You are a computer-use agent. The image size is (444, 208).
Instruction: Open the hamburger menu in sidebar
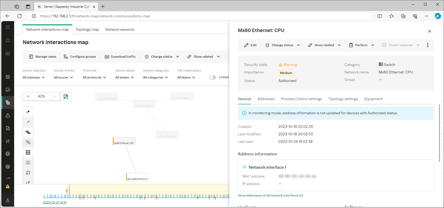(x=8, y=27)
